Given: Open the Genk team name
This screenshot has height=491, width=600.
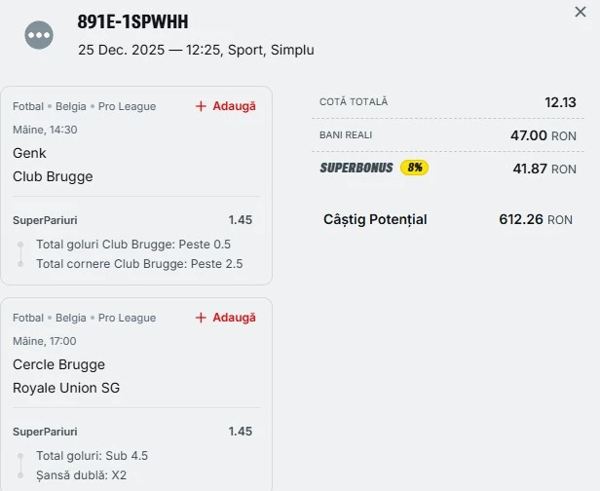Looking at the screenshot, I should click(29, 153).
